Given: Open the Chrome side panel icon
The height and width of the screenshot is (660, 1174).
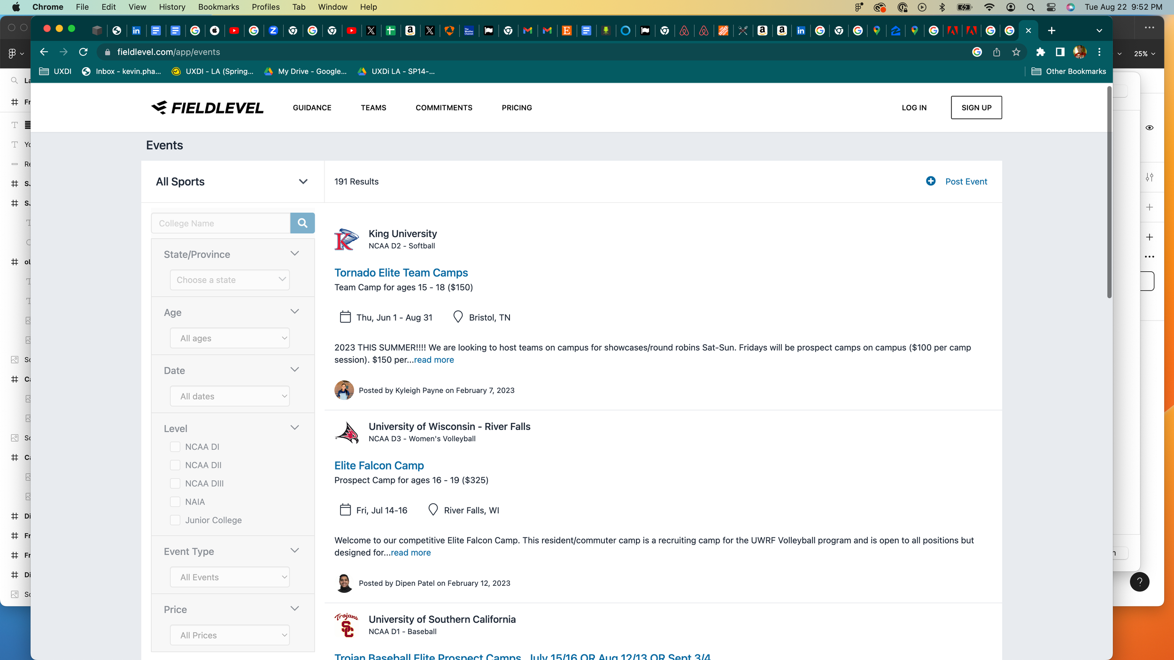Looking at the screenshot, I should 1060,52.
